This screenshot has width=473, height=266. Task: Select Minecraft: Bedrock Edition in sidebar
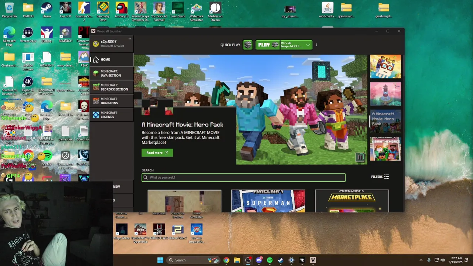111,87
